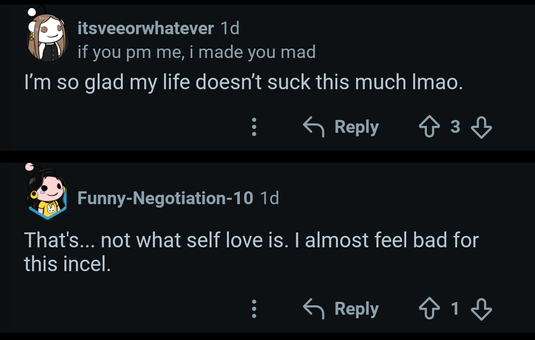Downvote Funny-Negotiation-10's comment
This screenshot has width=535, height=340.
pos(481,309)
